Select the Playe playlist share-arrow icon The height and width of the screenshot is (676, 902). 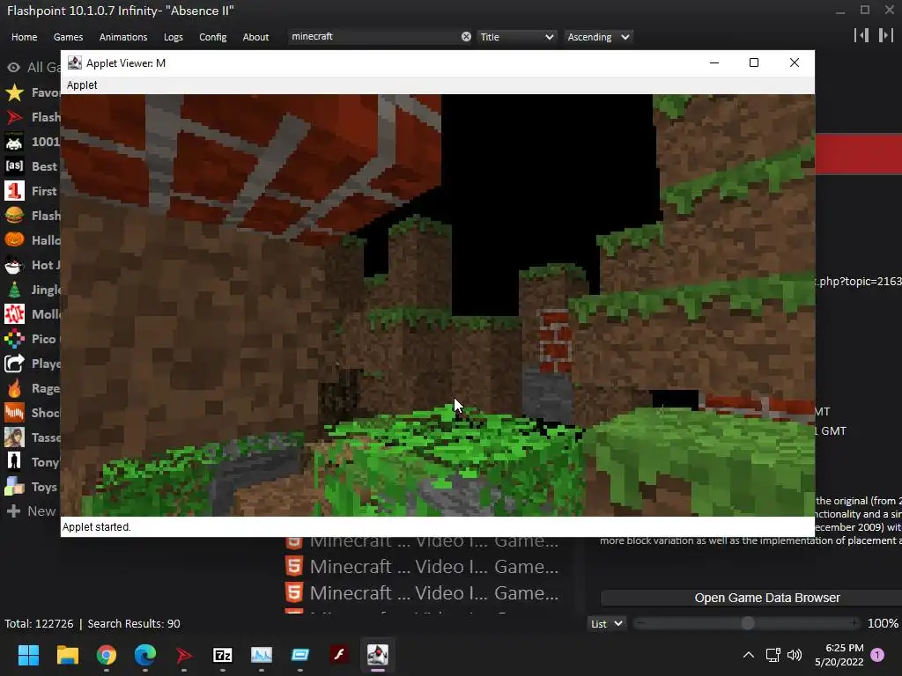[14, 364]
